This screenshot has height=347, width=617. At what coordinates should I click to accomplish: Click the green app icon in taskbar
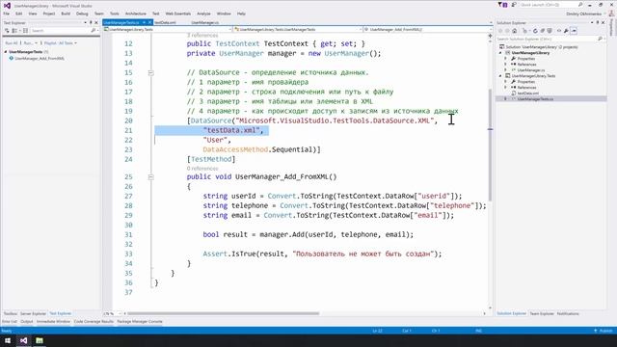tap(40, 340)
